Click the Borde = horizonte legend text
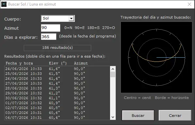195x125 pixels. [x=172, y=98]
